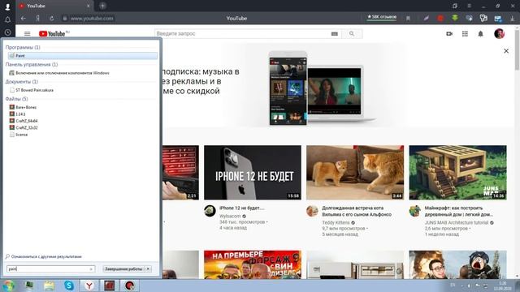Open File Explorer from the taskbar
This screenshot has width=520, height=292.
pos(49,286)
